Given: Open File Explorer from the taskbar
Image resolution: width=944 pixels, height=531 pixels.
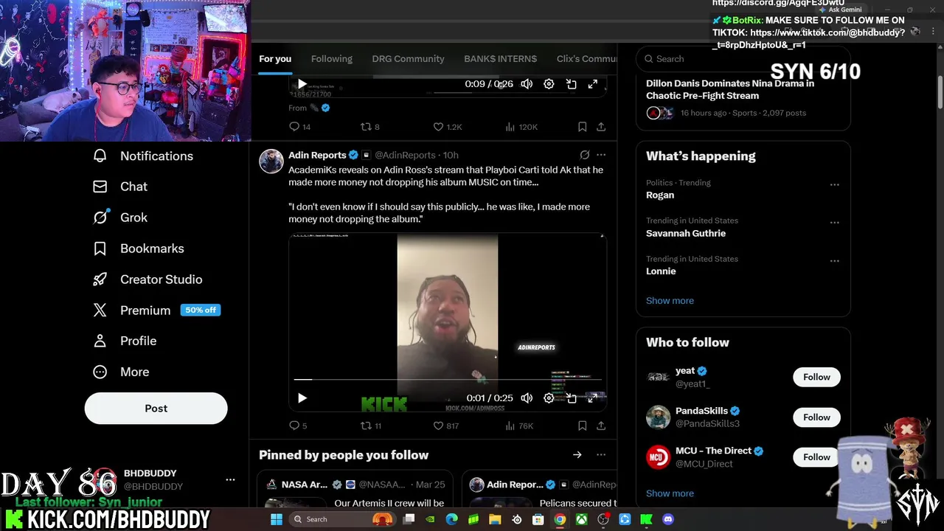Looking at the screenshot, I should [495, 519].
